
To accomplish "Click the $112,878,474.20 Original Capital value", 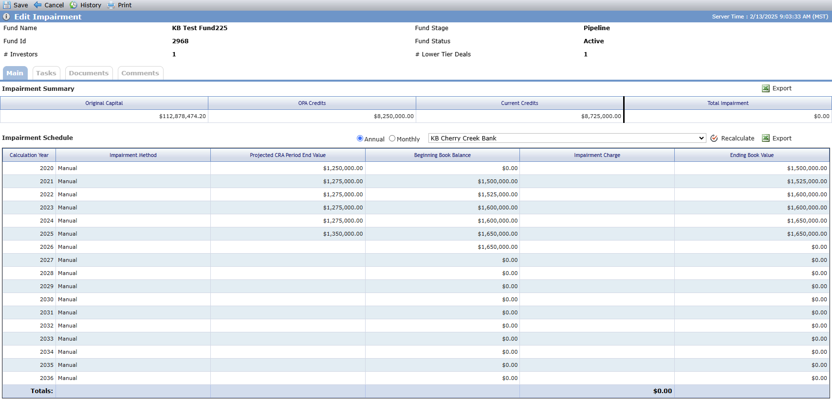I will [x=183, y=117].
